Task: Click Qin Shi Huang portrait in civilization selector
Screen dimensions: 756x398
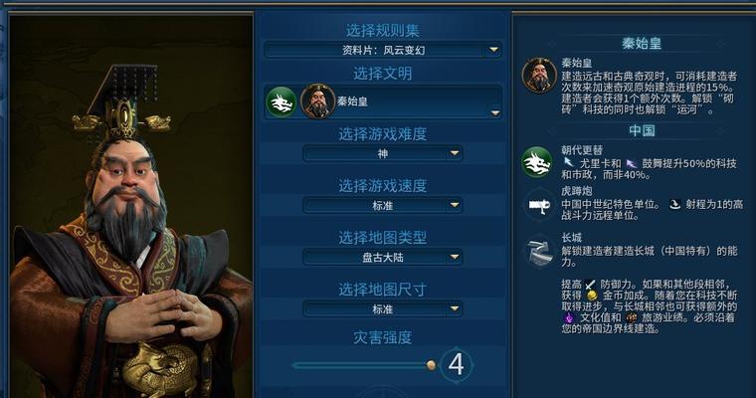Action: [317, 101]
